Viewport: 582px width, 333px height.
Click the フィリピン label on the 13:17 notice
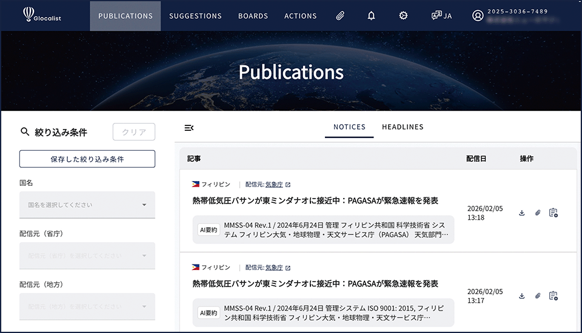coord(216,268)
